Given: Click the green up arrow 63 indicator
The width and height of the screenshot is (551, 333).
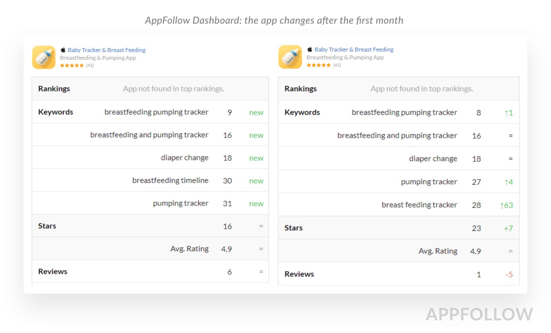Looking at the screenshot, I should tap(507, 205).
